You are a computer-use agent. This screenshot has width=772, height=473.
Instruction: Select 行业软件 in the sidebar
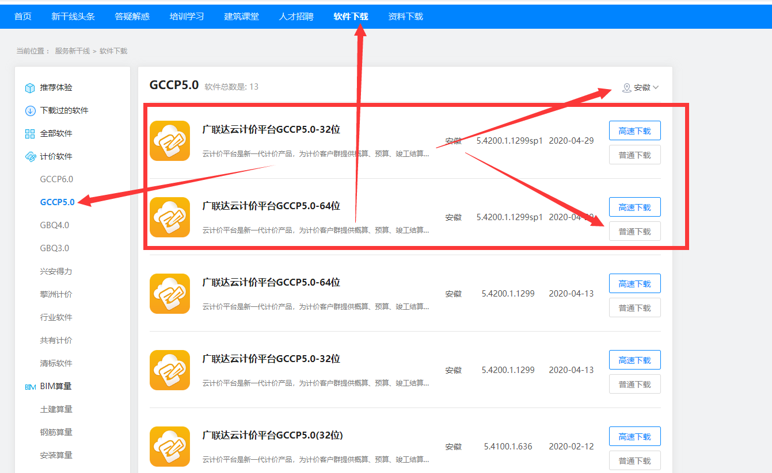(x=56, y=317)
